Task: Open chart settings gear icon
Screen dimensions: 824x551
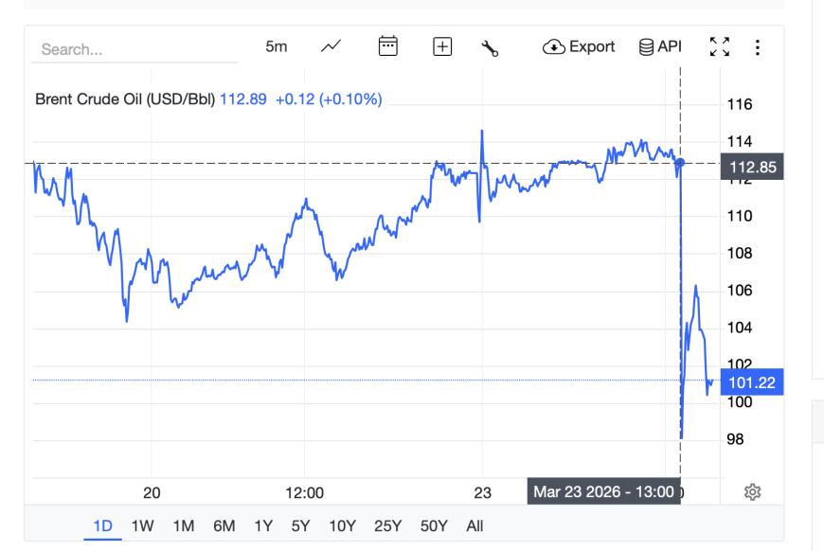Action: tap(753, 491)
